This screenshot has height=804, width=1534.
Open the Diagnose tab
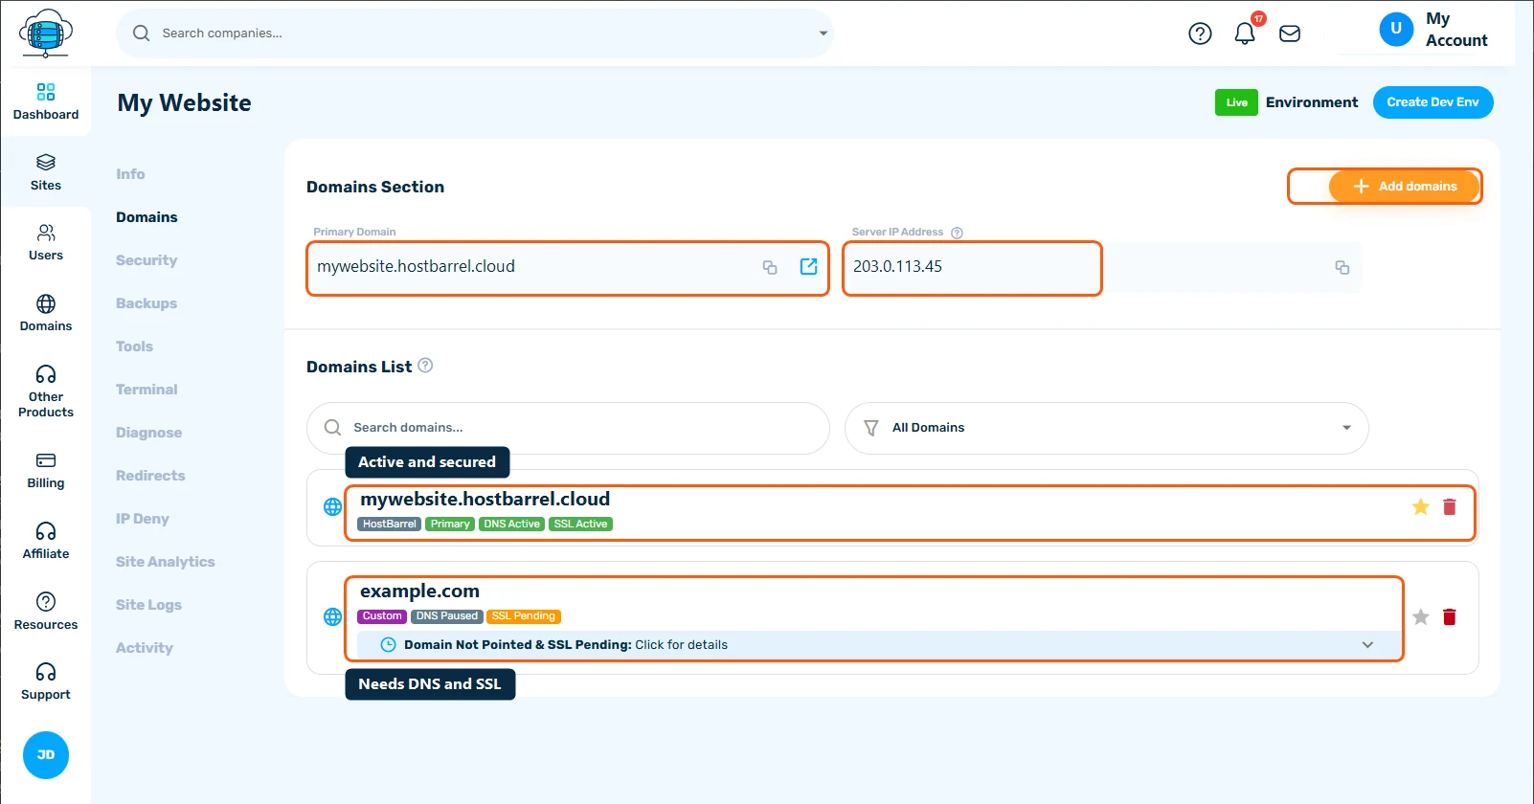(148, 433)
